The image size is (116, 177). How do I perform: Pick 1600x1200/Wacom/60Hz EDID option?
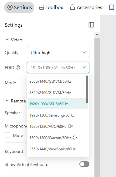[58, 138]
